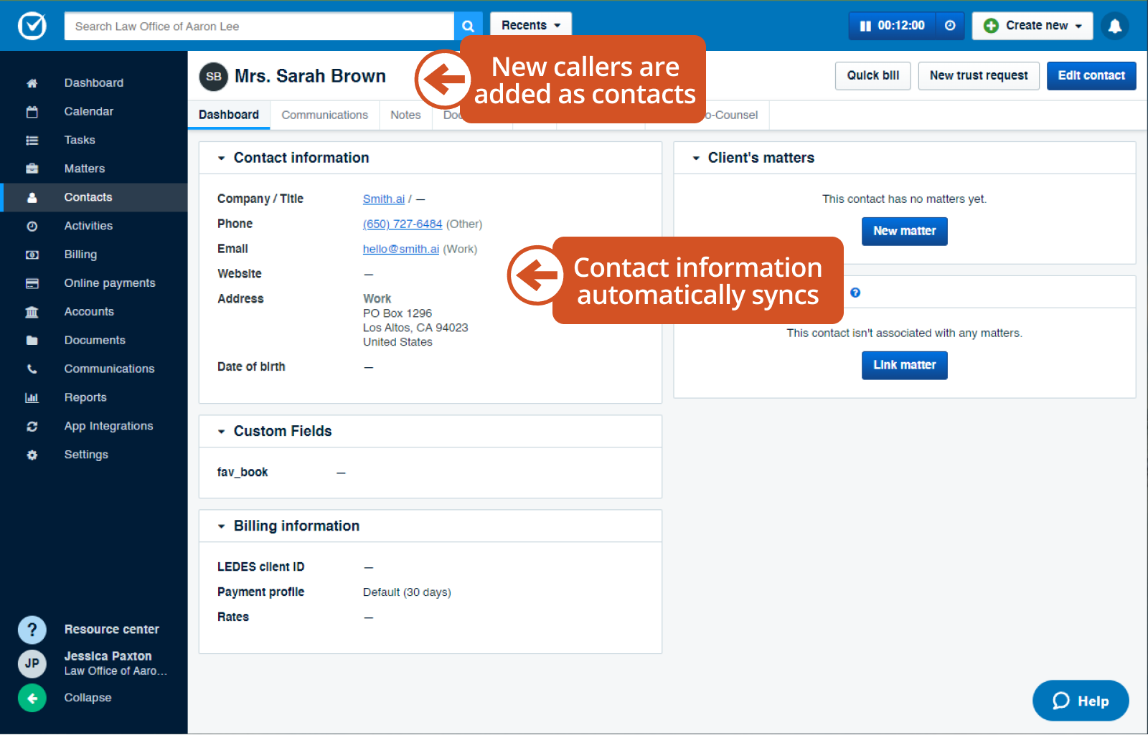Image resolution: width=1148 pixels, height=735 pixels.
Task: Collapse the Contact information section
Action: [221, 158]
